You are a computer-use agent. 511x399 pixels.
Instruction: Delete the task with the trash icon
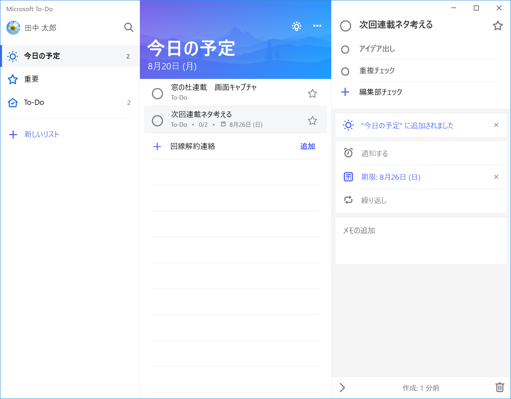[x=499, y=387]
